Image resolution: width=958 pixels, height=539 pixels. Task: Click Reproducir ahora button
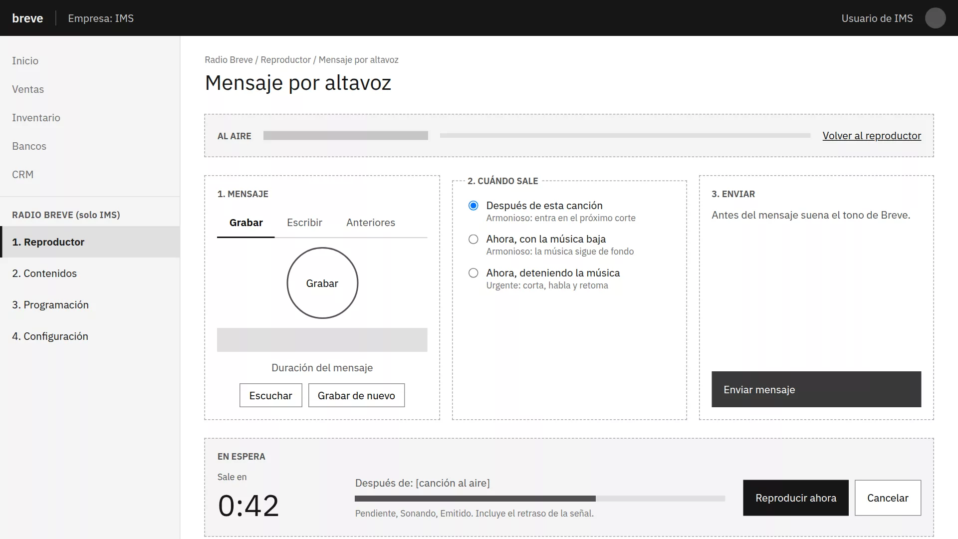(796, 498)
